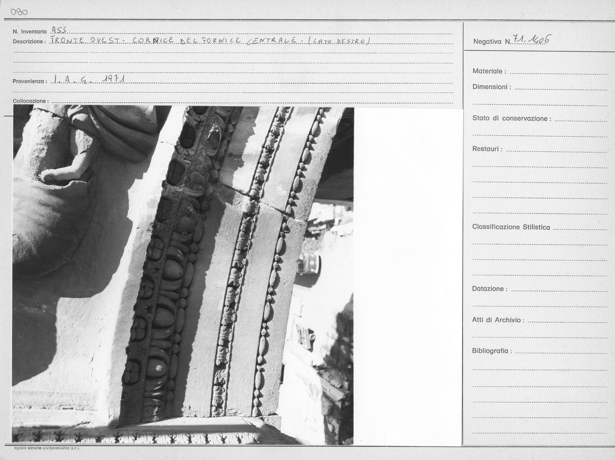Click the 'Datazione :' field label

click(x=489, y=289)
